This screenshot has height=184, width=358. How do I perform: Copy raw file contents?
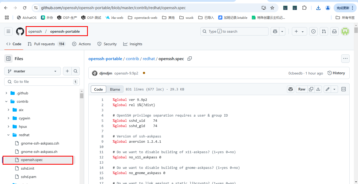pyautogui.click(x=311, y=89)
